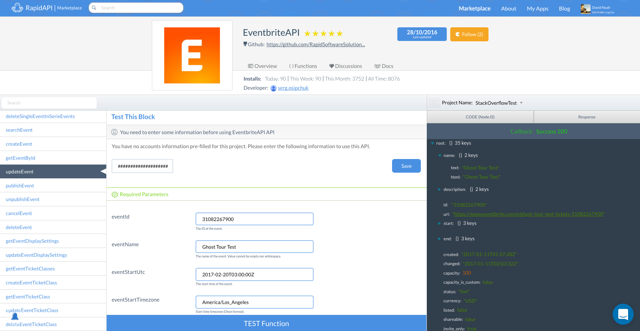Click the TEST Function button

[267, 323]
